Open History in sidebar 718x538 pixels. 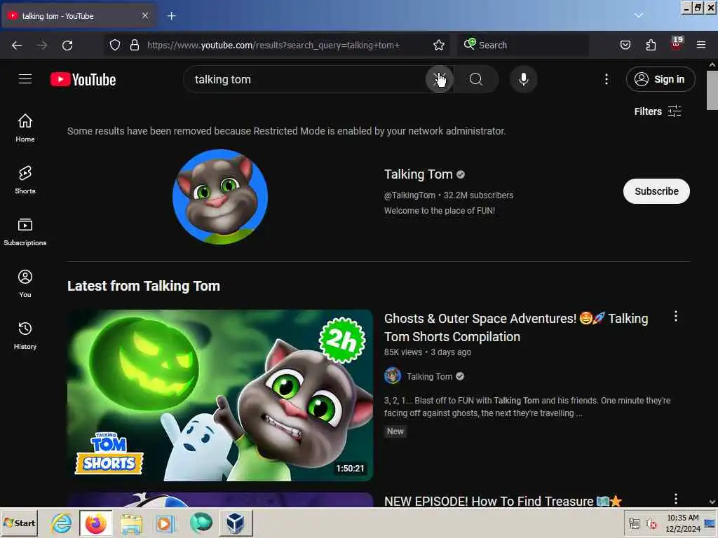point(25,336)
